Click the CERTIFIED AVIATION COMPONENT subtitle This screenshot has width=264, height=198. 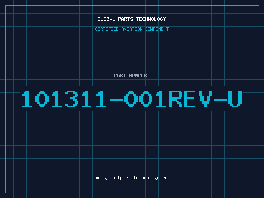click(x=132, y=29)
